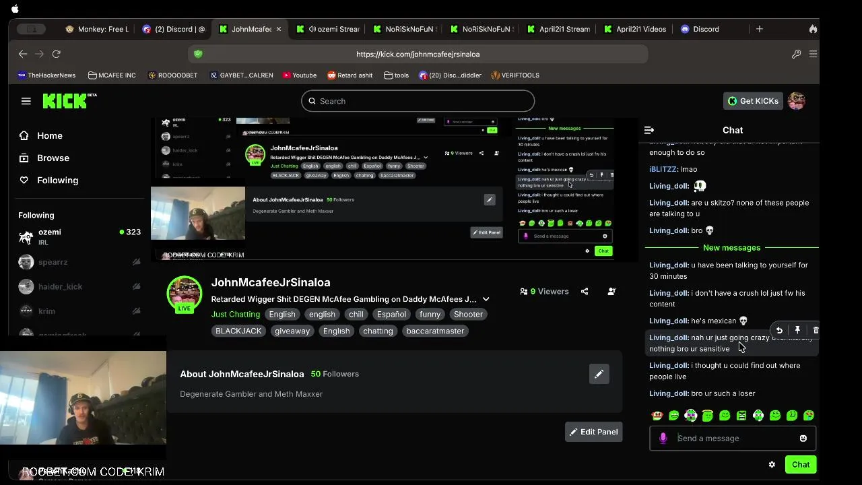
Task: Open Following in sidebar
Action: tap(48, 180)
